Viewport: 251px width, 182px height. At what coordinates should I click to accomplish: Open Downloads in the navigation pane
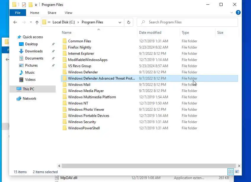tap(34, 51)
